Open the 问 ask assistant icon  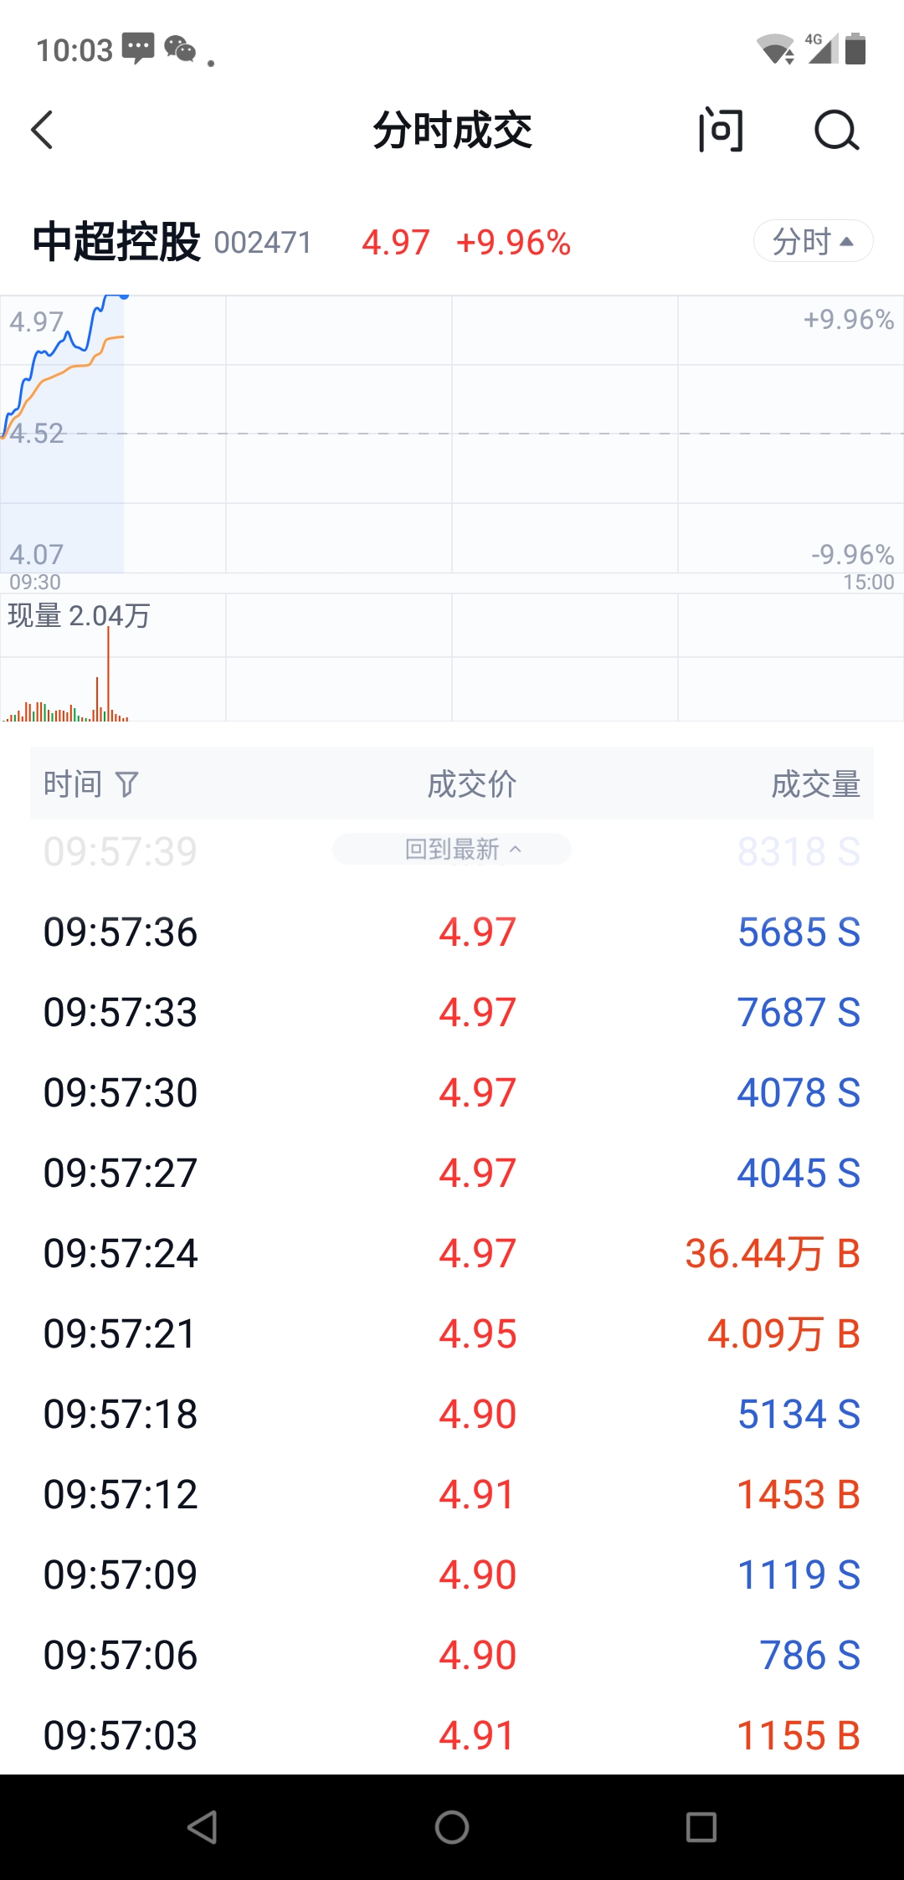coord(720,130)
